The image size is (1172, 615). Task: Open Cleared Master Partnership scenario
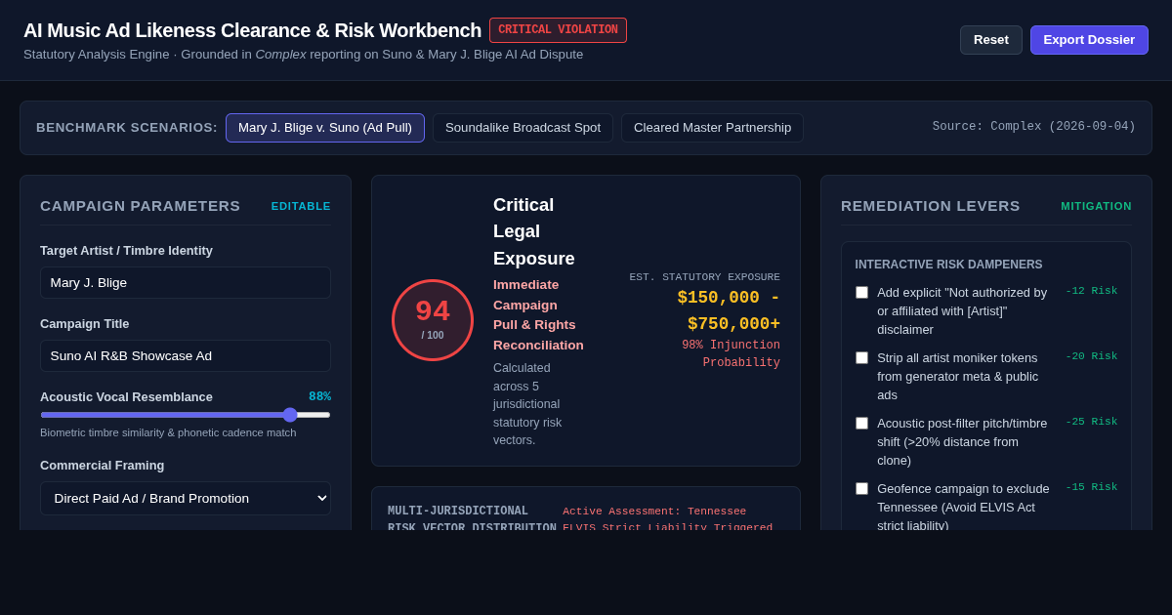point(712,128)
